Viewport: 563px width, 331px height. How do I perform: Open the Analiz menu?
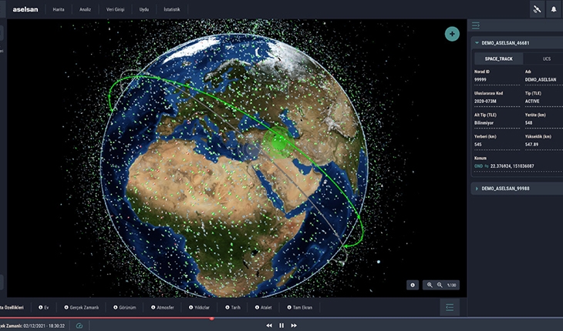click(85, 10)
